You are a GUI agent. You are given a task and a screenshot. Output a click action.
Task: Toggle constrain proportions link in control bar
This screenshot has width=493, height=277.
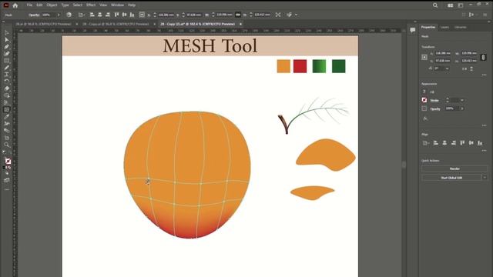pos(238,15)
